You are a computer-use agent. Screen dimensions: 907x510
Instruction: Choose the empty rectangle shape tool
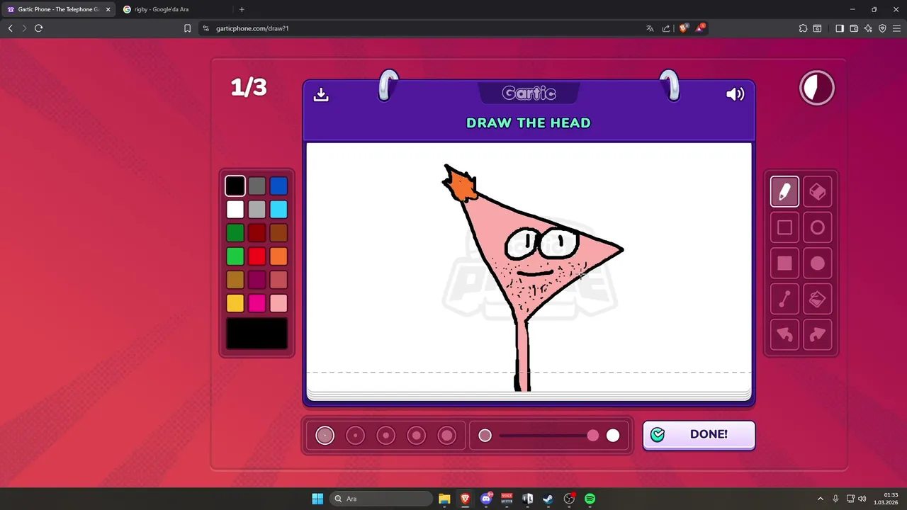point(784,227)
